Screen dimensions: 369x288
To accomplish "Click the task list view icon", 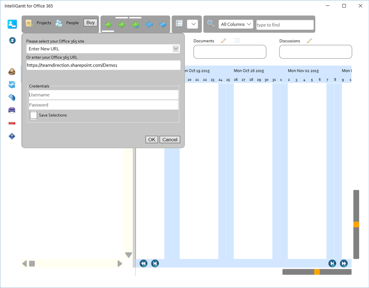I will (179, 23).
